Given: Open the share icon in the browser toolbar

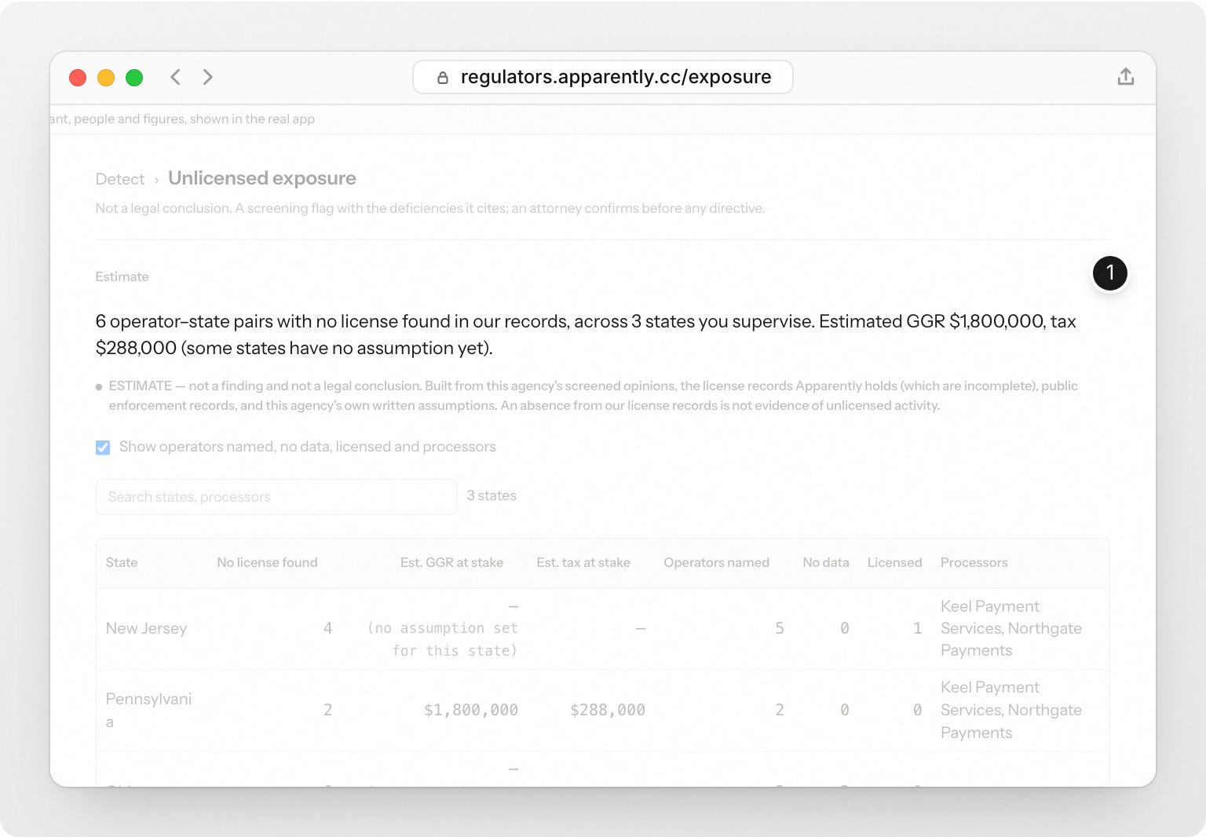Looking at the screenshot, I should (x=1125, y=76).
